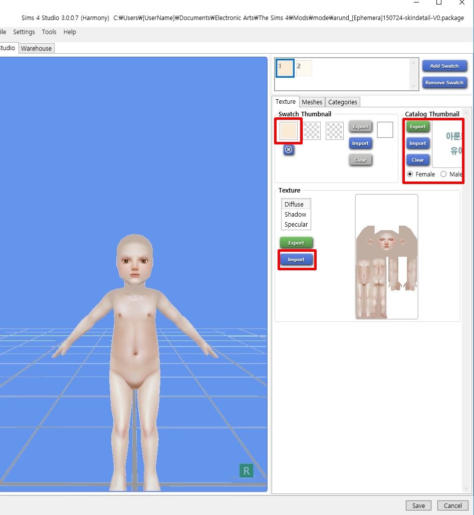Select the second checkered swatch thumbnail slot

(x=312, y=131)
